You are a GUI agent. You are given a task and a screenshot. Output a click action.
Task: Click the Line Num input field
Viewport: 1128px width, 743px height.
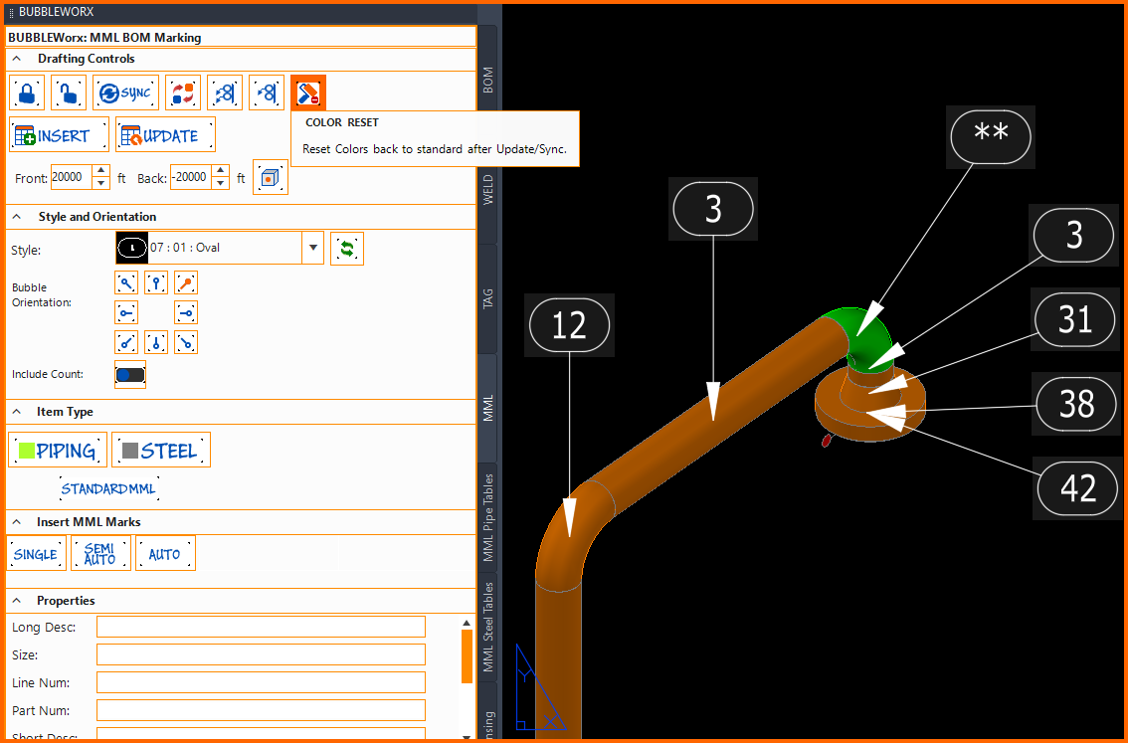(262, 682)
